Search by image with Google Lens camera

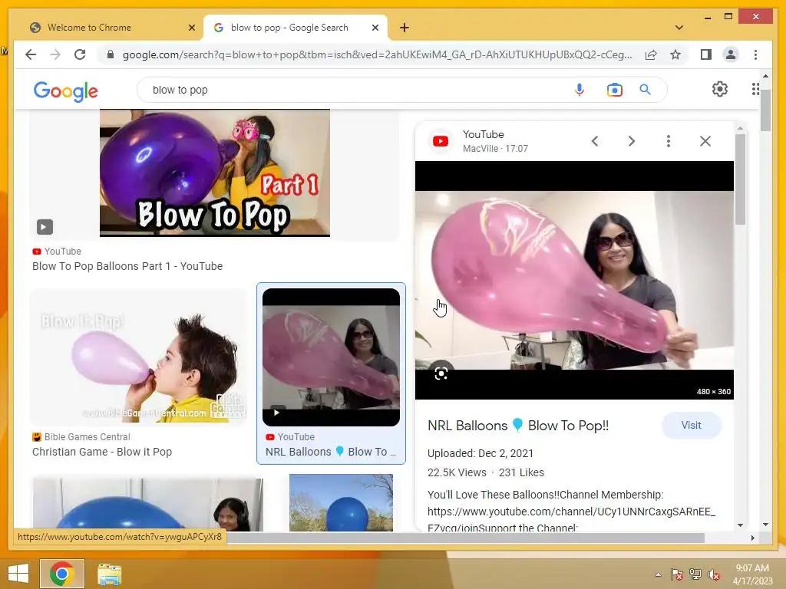[x=614, y=90]
